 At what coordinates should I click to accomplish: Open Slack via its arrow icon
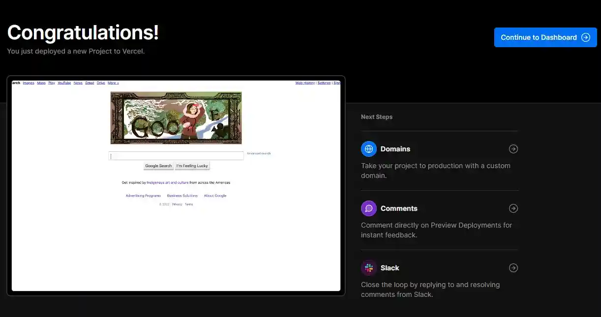click(x=513, y=268)
